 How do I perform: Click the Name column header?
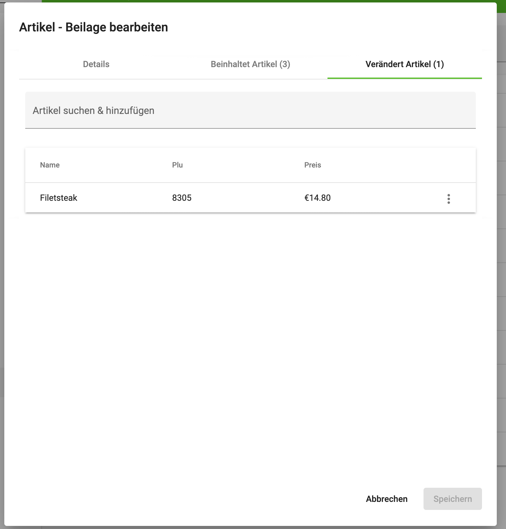click(x=50, y=165)
